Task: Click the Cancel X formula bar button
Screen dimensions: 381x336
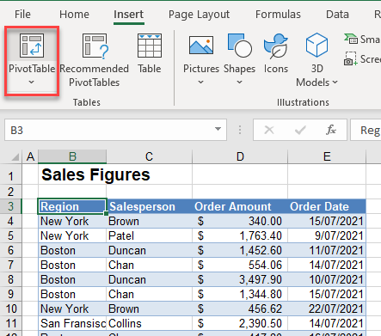Action: [x=269, y=130]
